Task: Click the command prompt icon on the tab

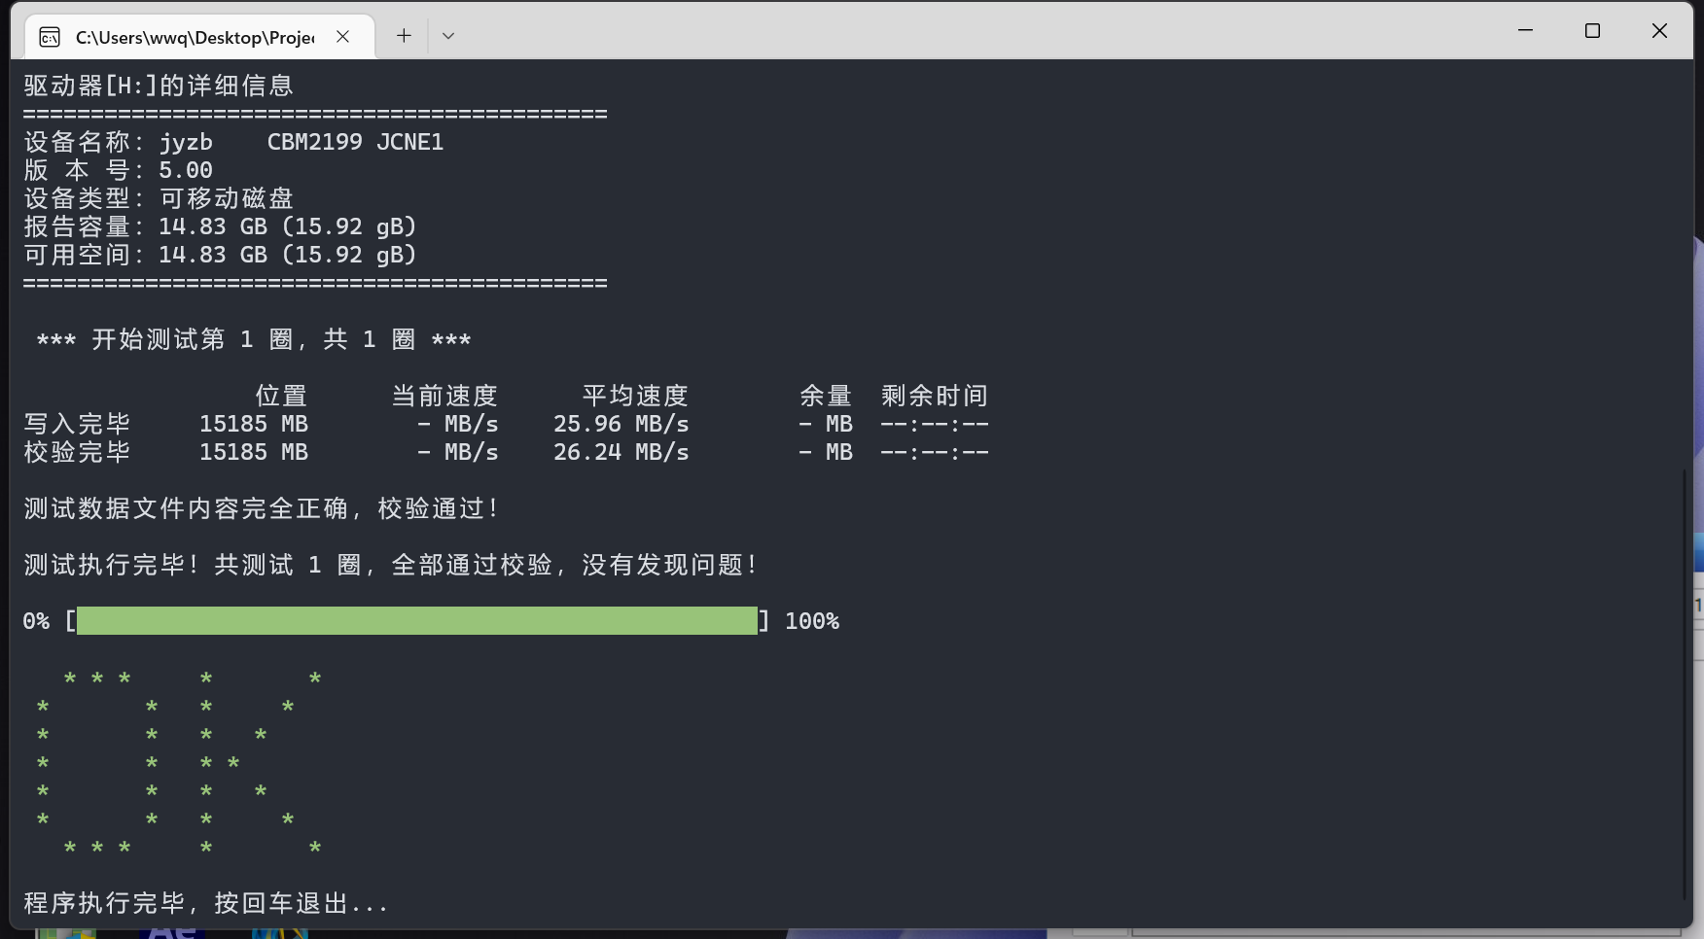Action: (x=50, y=37)
